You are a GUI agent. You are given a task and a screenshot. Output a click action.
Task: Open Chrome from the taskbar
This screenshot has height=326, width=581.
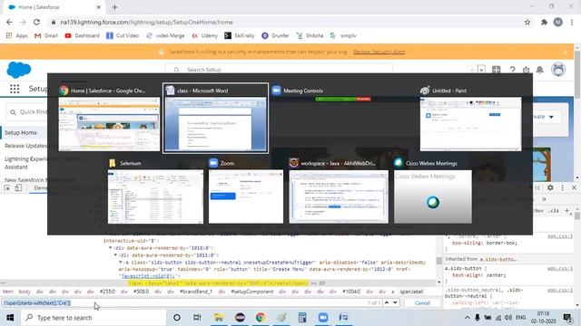[261, 318]
